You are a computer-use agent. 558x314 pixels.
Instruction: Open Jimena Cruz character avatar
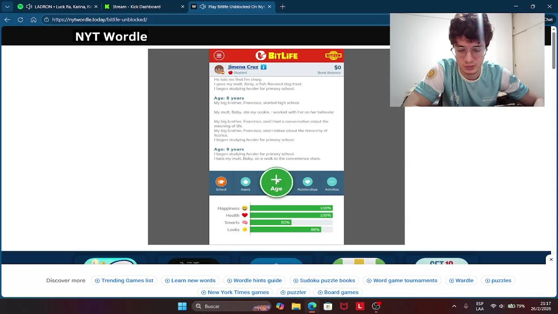(x=219, y=69)
